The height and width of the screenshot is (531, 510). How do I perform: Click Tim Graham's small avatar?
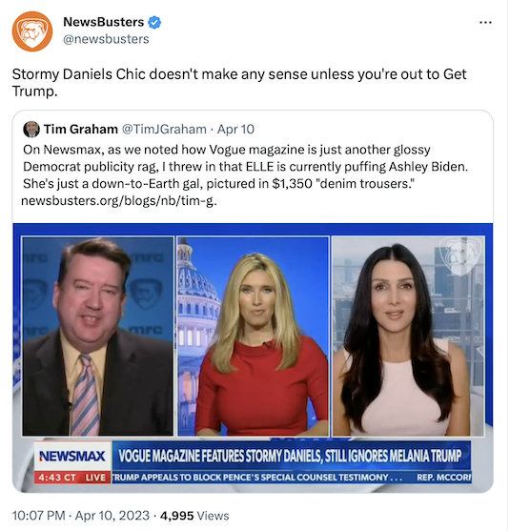point(31,129)
